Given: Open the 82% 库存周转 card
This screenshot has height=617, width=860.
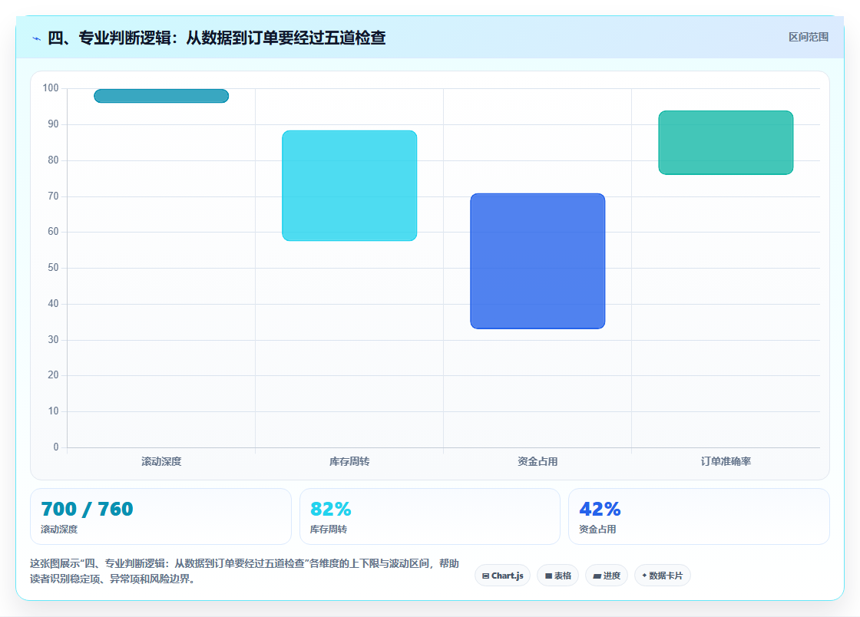Looking at the screenshot, I should click(429, 516).
